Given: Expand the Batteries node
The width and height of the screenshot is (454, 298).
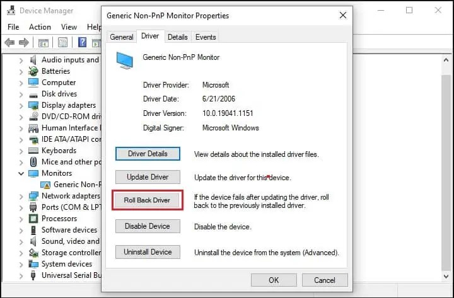Looking at the screenshot, I should point(21,71).
